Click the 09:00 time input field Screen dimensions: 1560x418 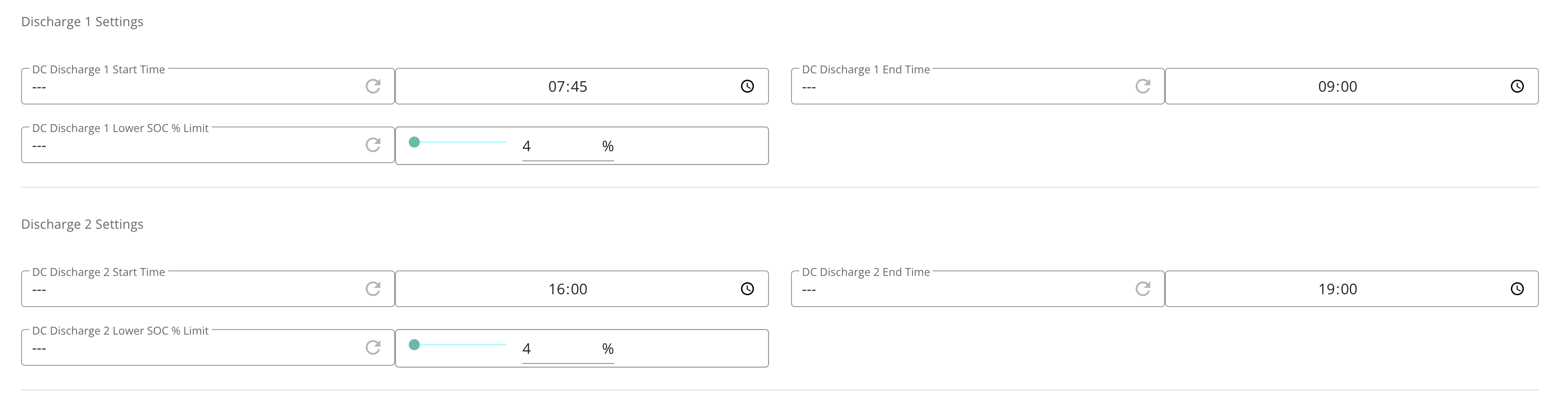click(x=1337, y=86)
